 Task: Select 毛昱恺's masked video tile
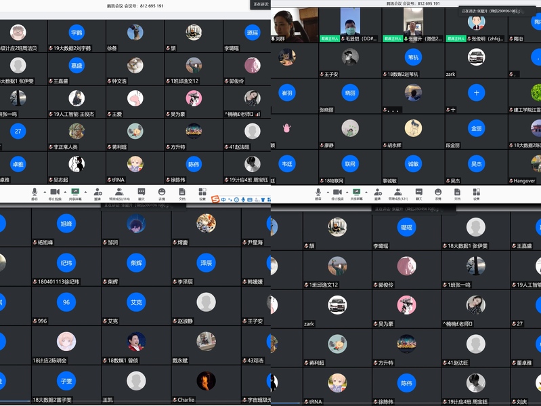(350, 25)
